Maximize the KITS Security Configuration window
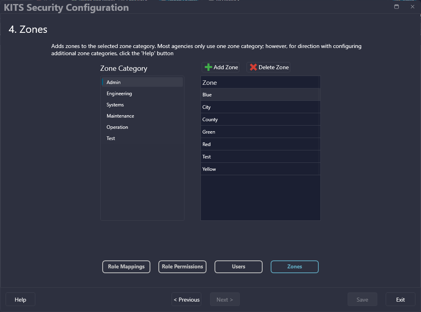The width and height of the screenshot is (421, 312). 397,7
